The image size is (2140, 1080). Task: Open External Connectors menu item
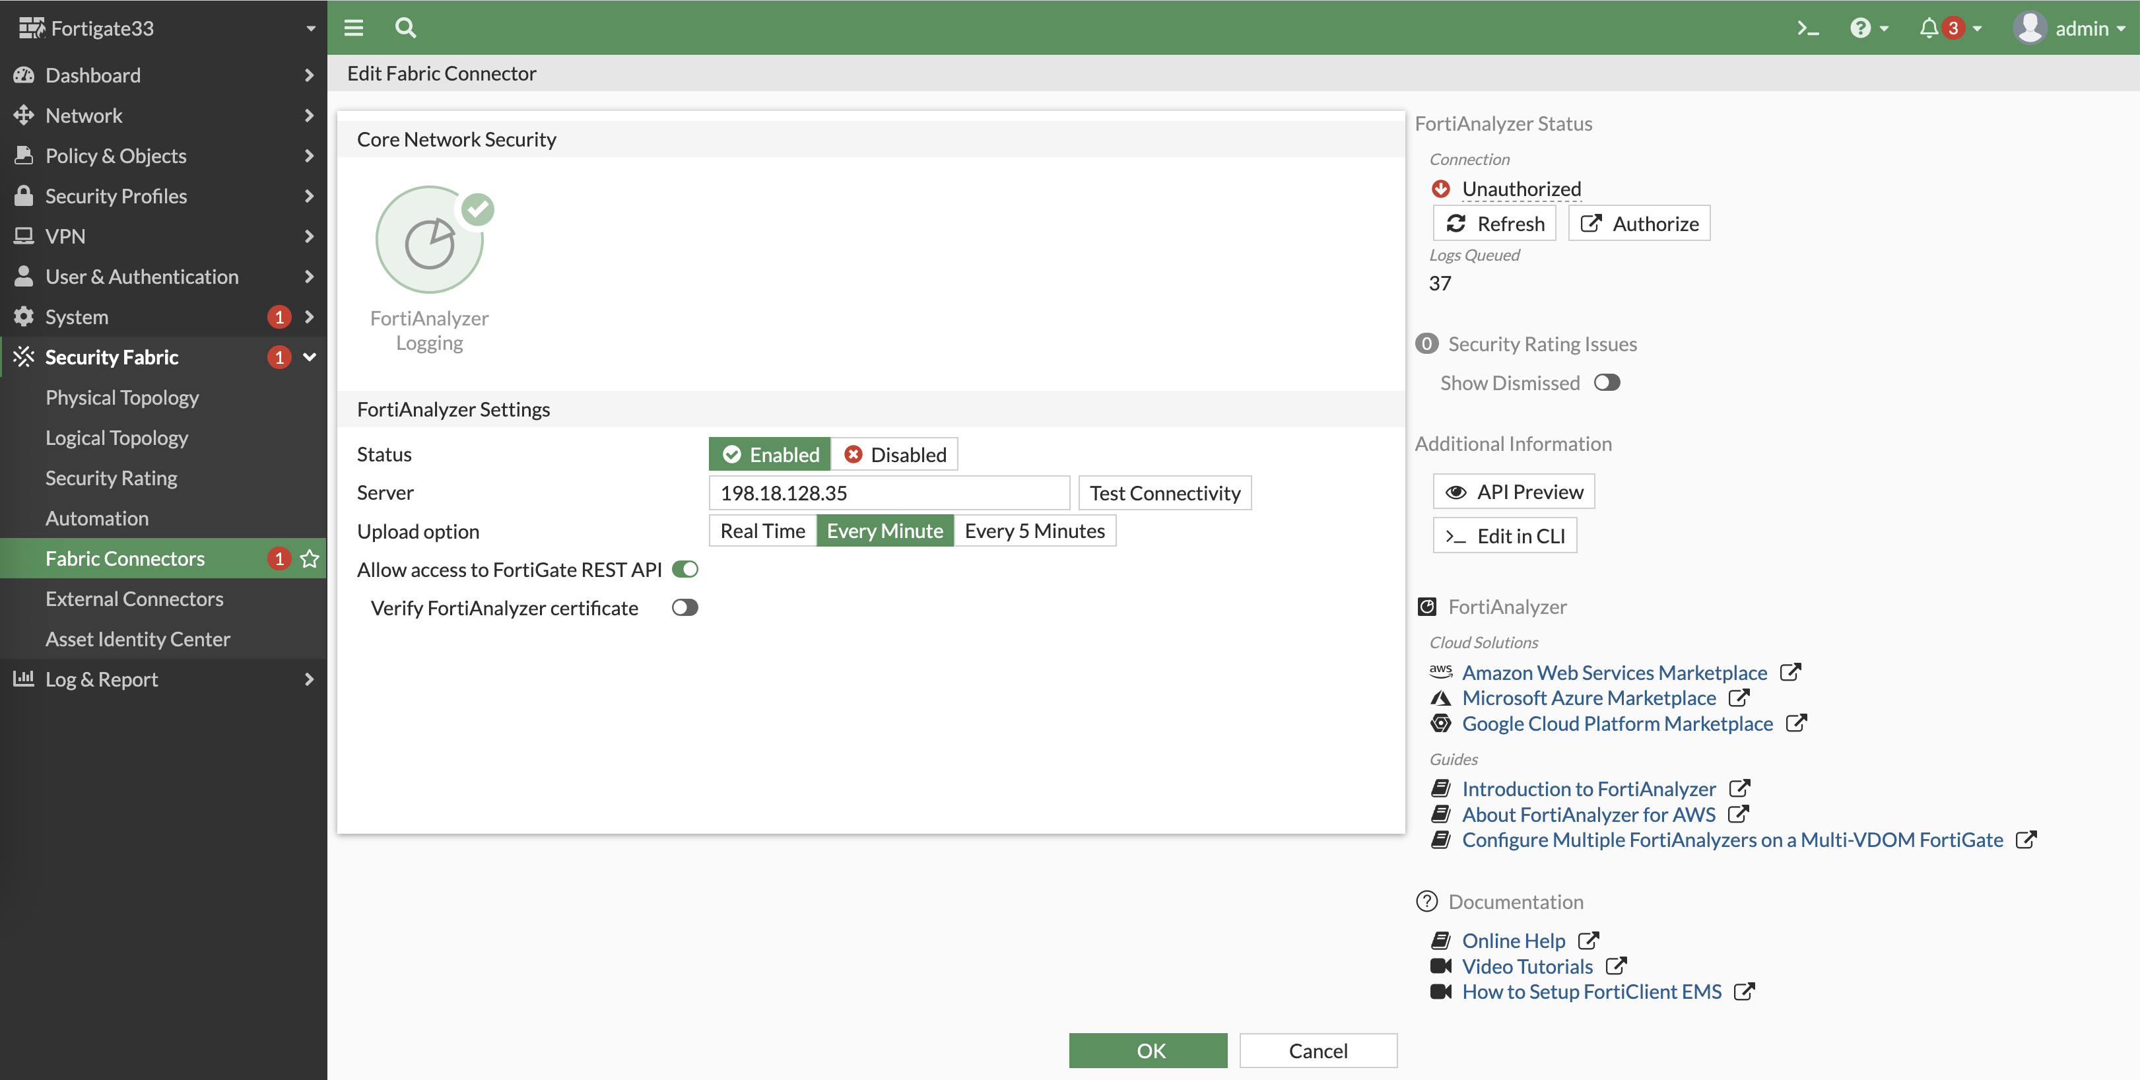135,598
